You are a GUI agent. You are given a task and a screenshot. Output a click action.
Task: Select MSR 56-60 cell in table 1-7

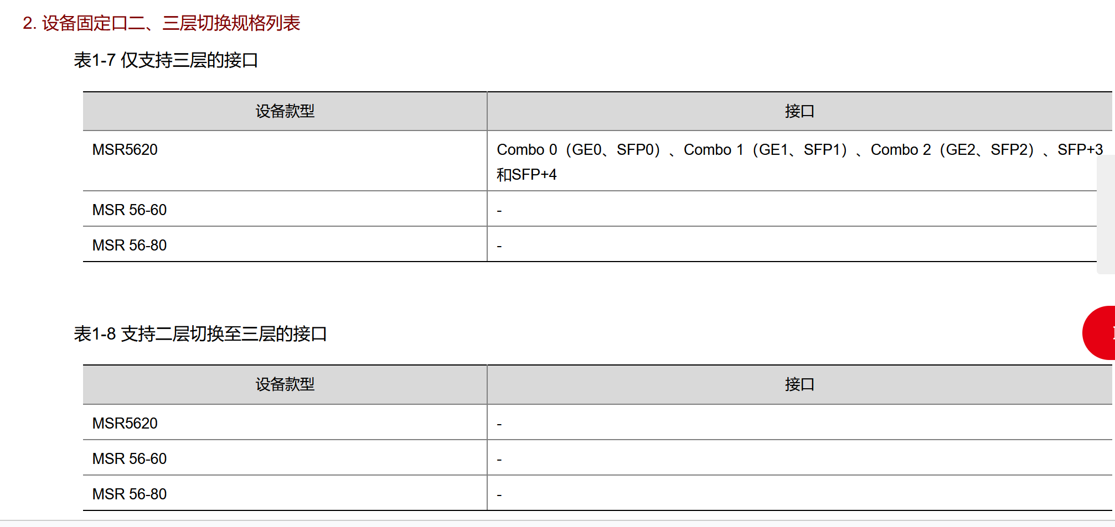pyautogui.click(x=130, y=210)
